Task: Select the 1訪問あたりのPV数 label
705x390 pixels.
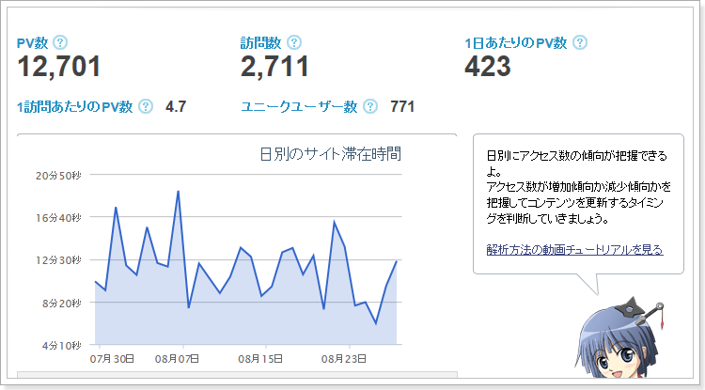Action: tap(74, 106)
